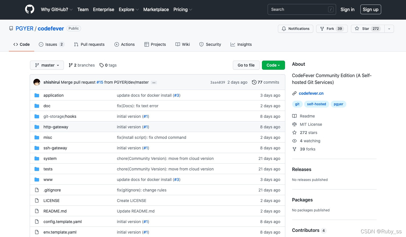The image size is (406, 237).
Task: Click the file icon for .gitignore
Action: [x=37, y=190]
